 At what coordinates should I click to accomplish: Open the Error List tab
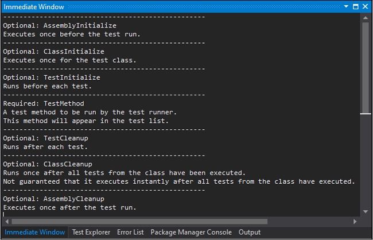click(x=130, y=233)
